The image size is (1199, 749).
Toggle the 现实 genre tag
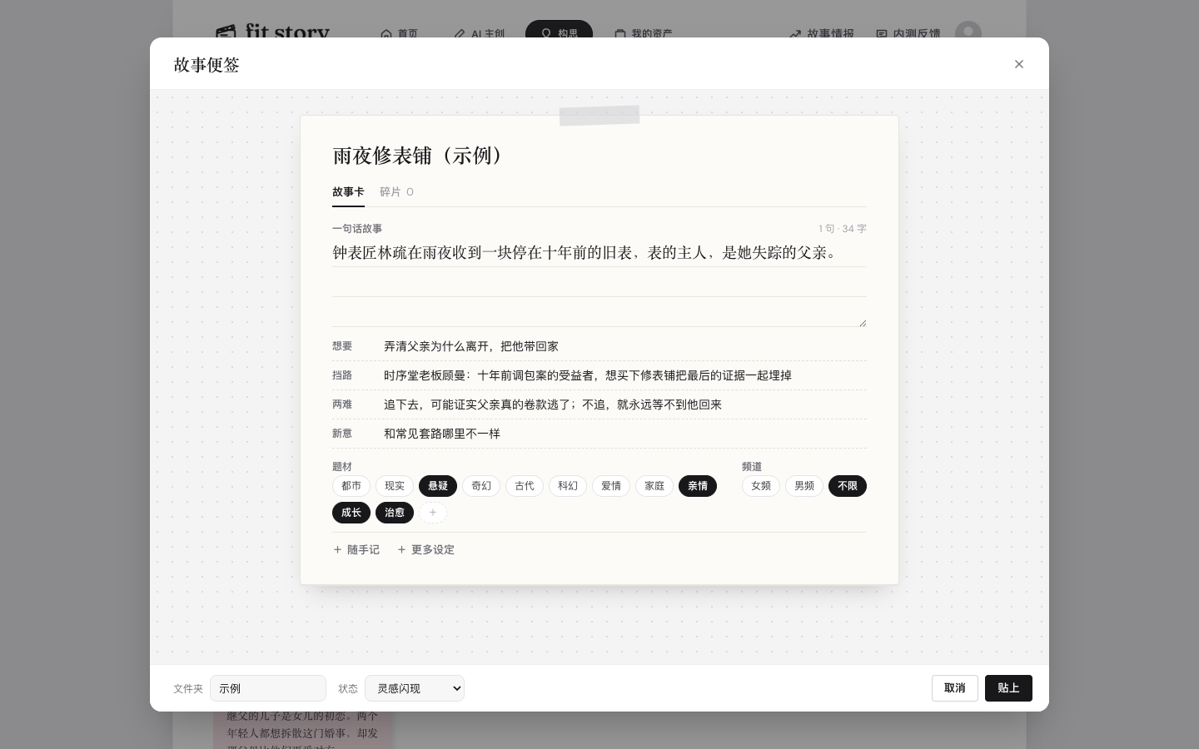(x=395, y=486)
